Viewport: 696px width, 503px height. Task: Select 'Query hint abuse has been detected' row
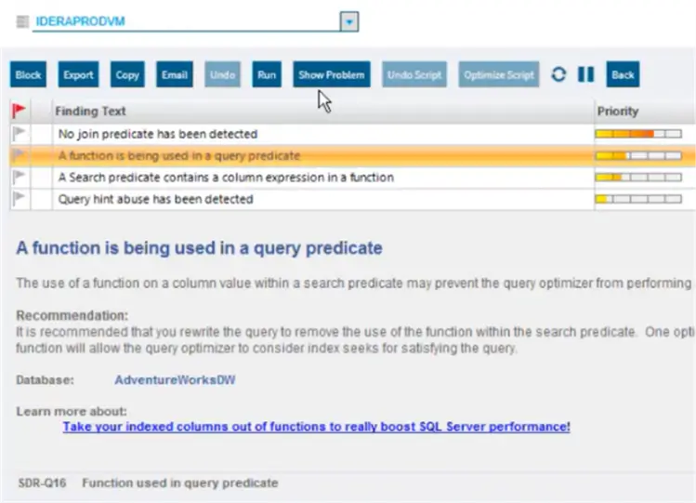[x=352, y=199]
